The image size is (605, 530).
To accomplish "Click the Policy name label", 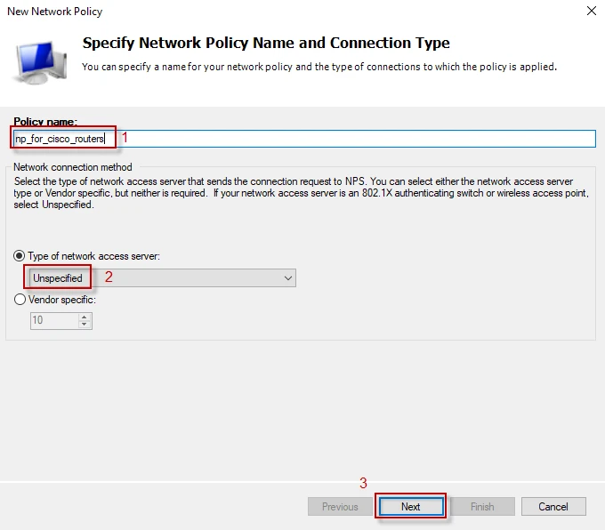I will coord(45,121).
